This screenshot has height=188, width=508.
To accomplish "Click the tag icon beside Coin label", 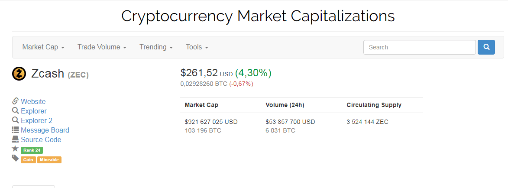I will tap(16, 159).
